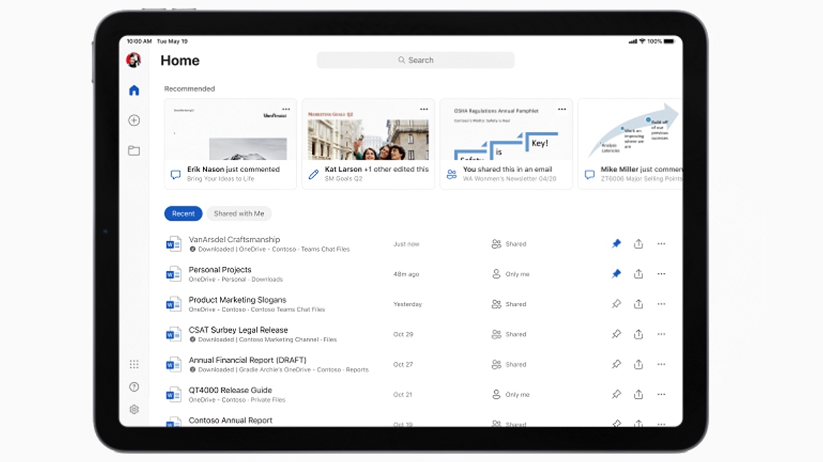
Task: Pin the Product Marketing Slogans file
Action: (x=616, y=304)
